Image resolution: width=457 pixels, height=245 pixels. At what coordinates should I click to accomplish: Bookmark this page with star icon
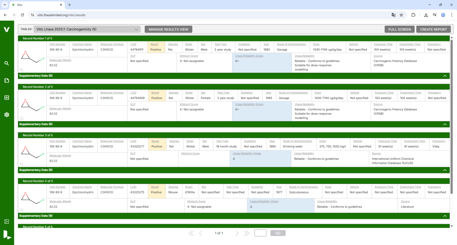tap(401, 15)
